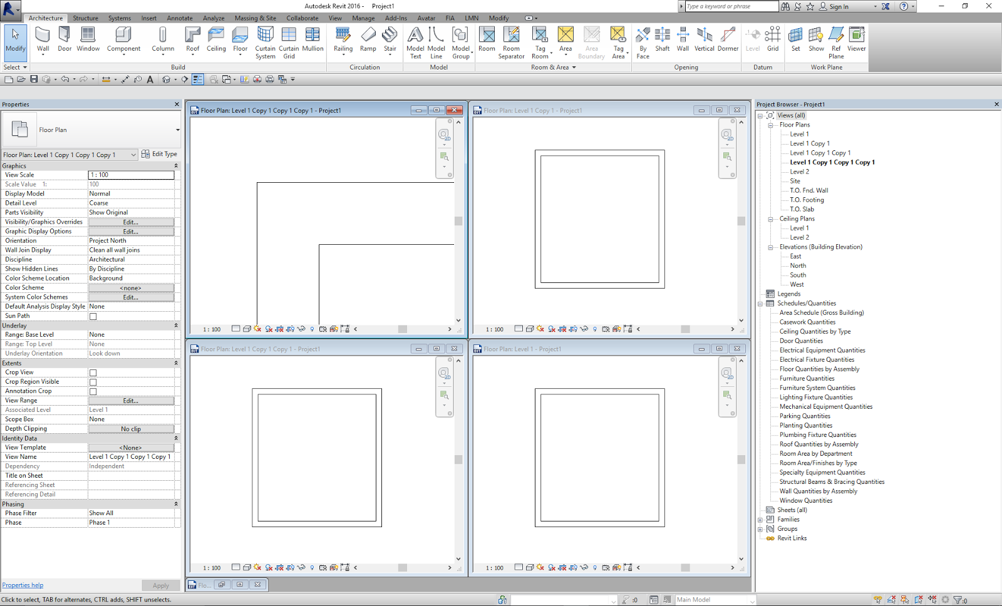Viewport: 1002px width, 606px height.
Task: Click the View Template <None> button
Action: (x=131, y=448)
